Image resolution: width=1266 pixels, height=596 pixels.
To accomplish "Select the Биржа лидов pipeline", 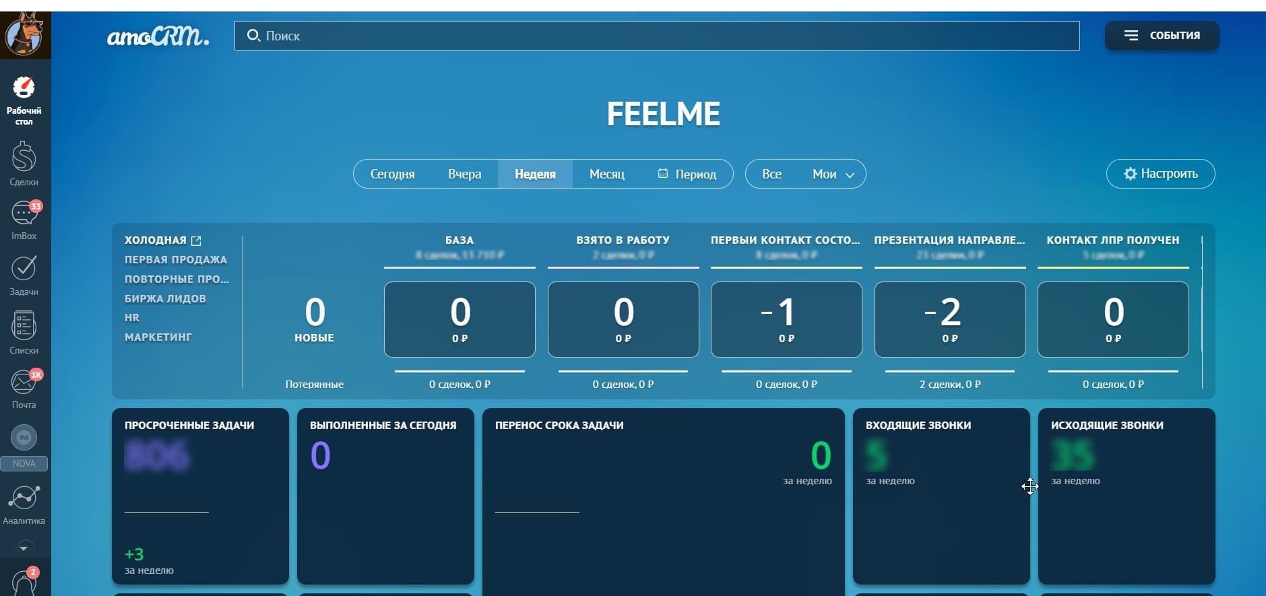I will [x=165, y=298].
